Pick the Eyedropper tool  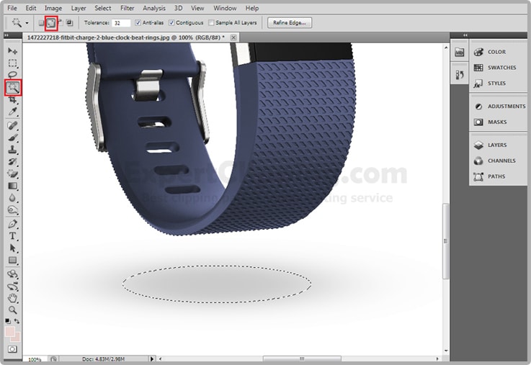[13, 112]
